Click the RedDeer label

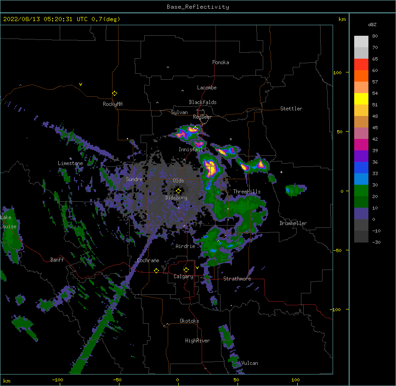click(202, 117)
